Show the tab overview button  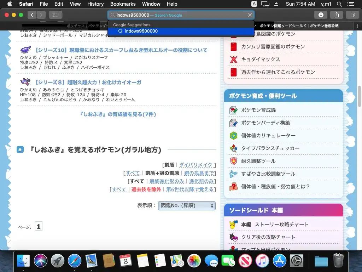(352, 15)
